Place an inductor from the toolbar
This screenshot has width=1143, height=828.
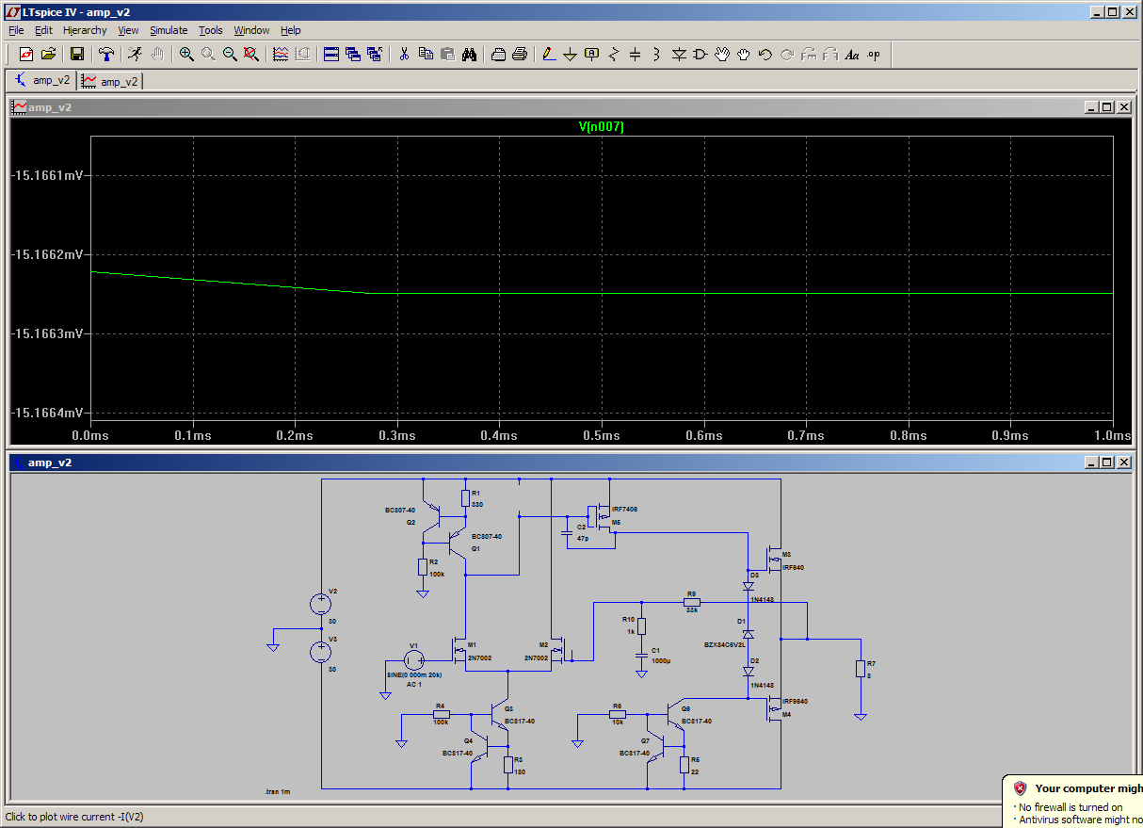point(656,55)
